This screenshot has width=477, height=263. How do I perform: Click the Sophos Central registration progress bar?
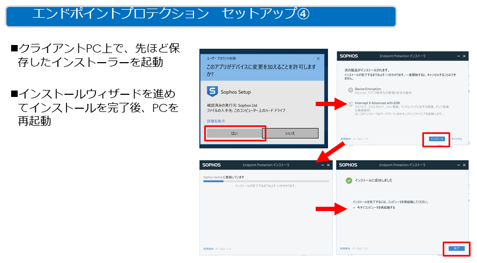click(x=266, y=181)
